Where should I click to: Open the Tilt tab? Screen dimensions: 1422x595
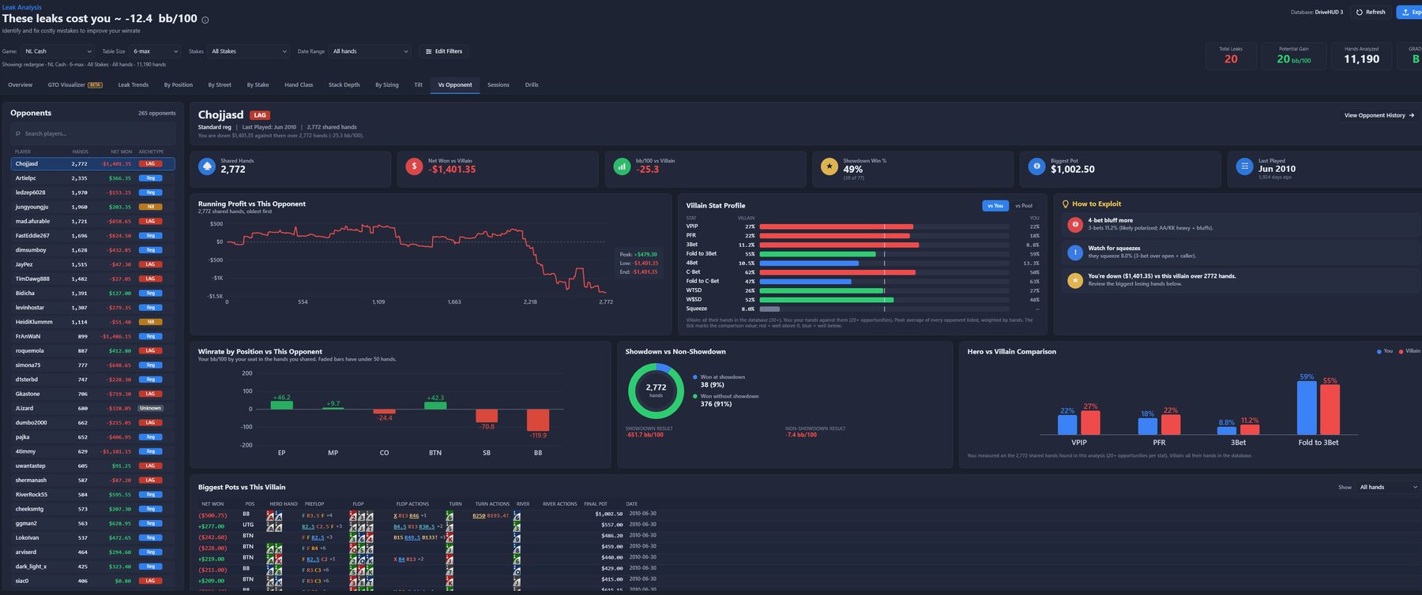(418, 84)
